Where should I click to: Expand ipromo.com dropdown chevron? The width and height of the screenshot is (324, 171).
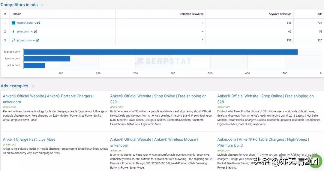34,40
